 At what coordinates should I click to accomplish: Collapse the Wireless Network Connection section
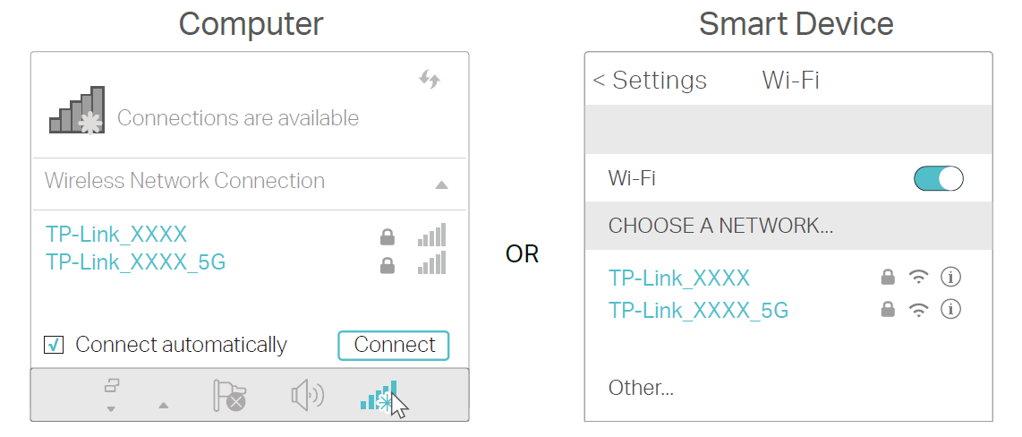click(440, 184)
